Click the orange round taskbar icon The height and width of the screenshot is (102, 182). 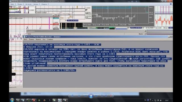[44, 100]
